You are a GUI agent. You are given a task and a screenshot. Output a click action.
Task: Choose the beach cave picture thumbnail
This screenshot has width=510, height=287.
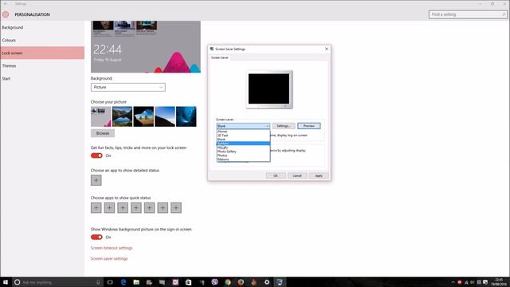click(x=143, y=116)
